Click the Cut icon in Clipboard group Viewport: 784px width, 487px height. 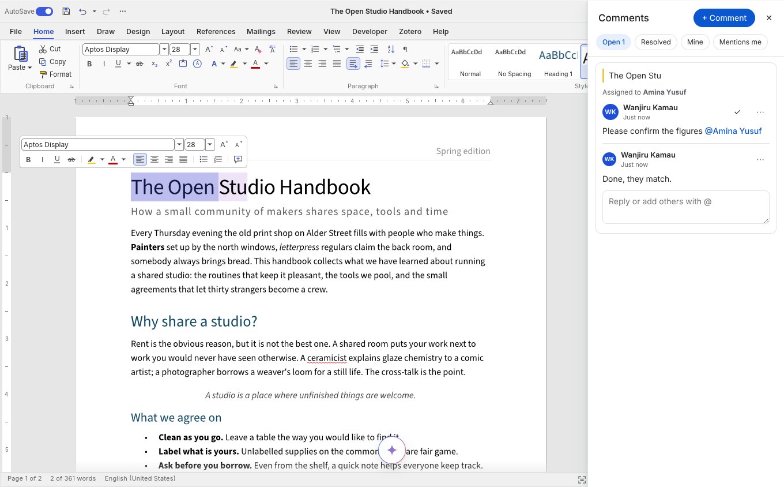click(x=43, y=49)
